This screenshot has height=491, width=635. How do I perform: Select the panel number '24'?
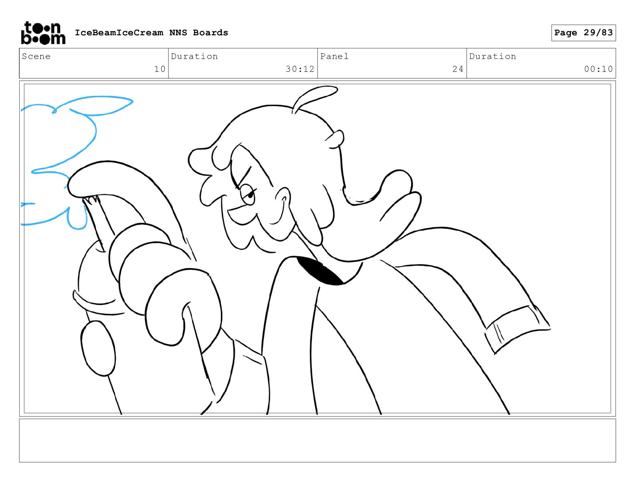tap(458, 69)
